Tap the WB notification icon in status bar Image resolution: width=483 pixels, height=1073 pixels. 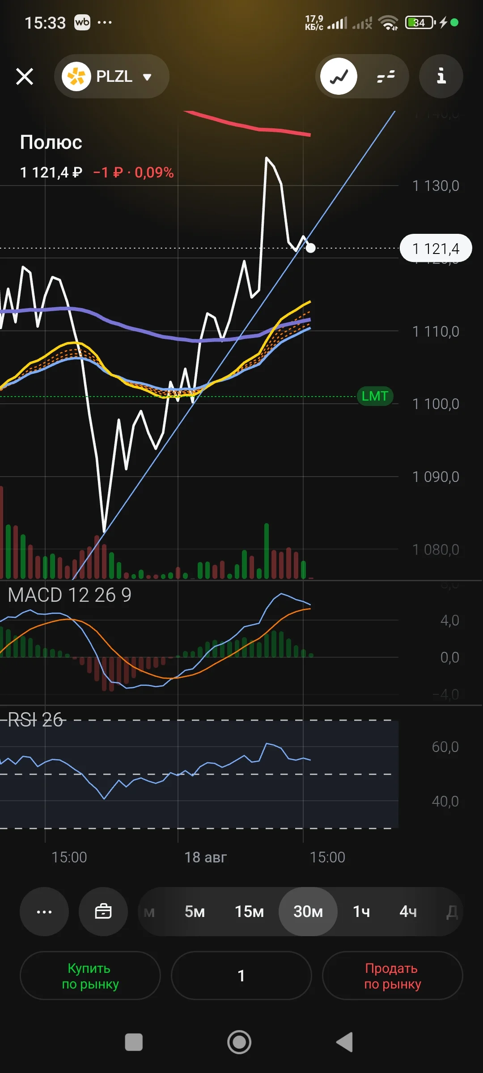82,22
